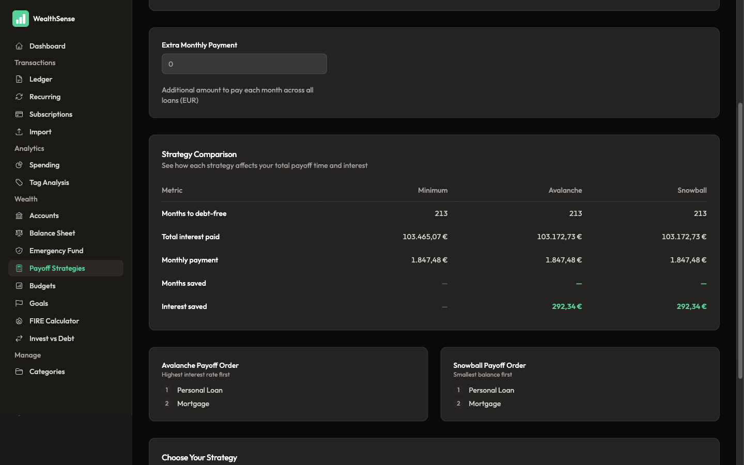Screen dimensions: 744x465
Task: Click the WealthSense brand name
Action: (54, 19)
